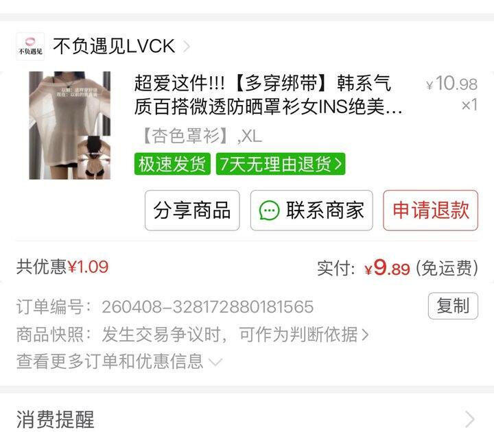Click the 联系商家 button
Image resolution: width=494 pixels, height=432 pixels.
(x=311, y=211)
